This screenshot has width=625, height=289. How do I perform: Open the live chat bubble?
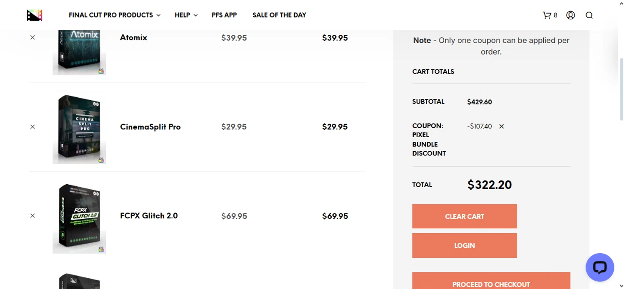click(600, 267)
